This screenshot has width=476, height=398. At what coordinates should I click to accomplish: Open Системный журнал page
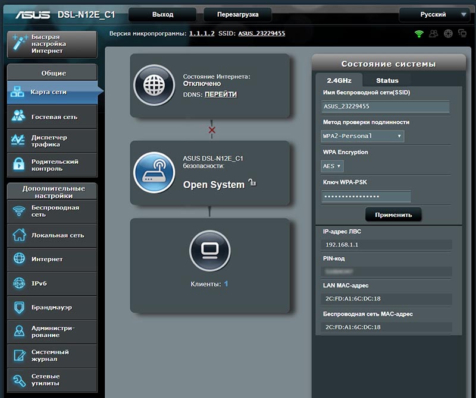52,355
